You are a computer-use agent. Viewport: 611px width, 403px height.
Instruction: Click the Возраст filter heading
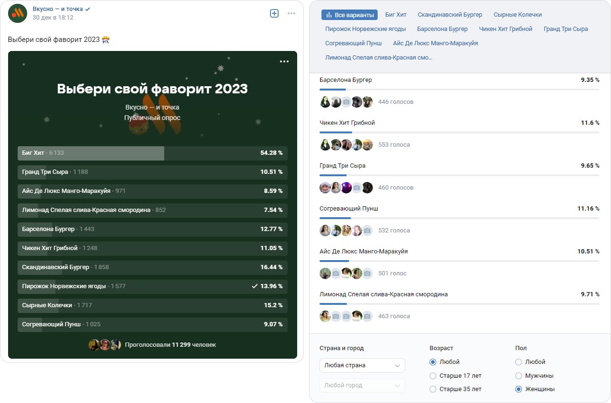(x=441, y=348)
